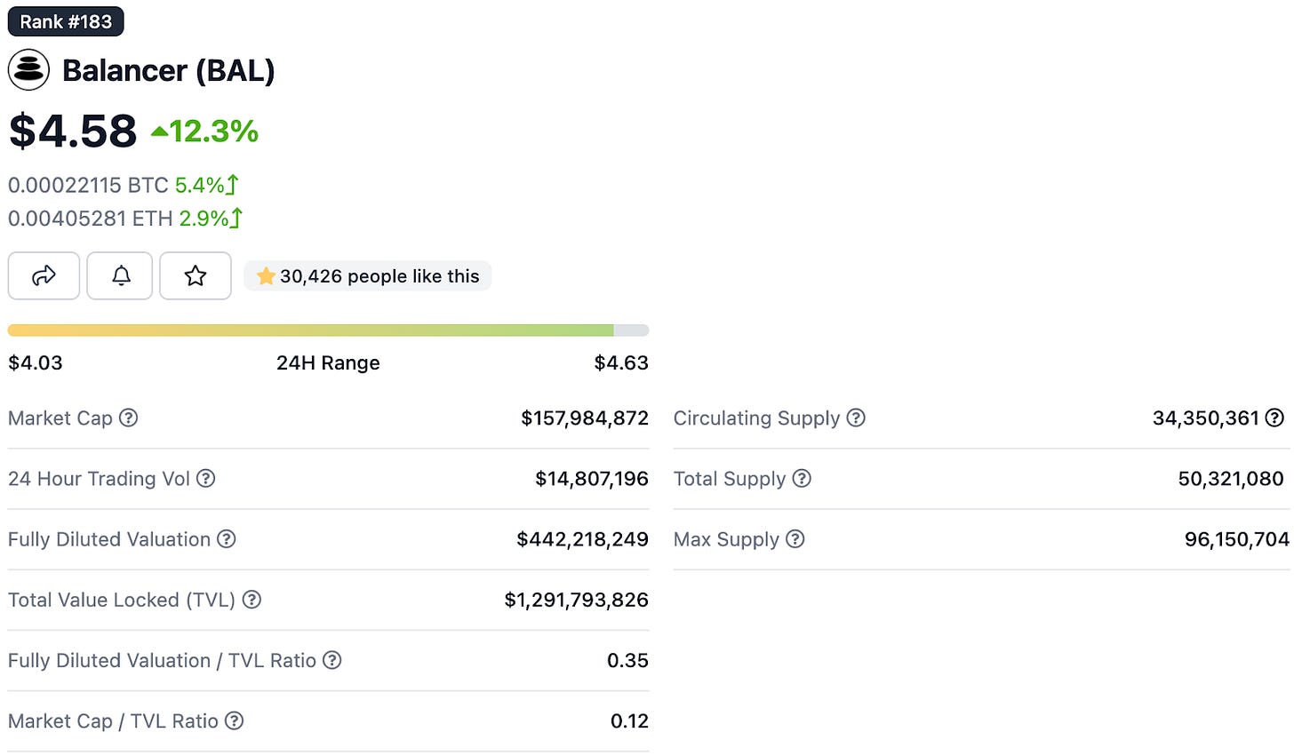Click FDV / TVL Ratio help icon
This screenshot has height=756, width=1294.
331,660
